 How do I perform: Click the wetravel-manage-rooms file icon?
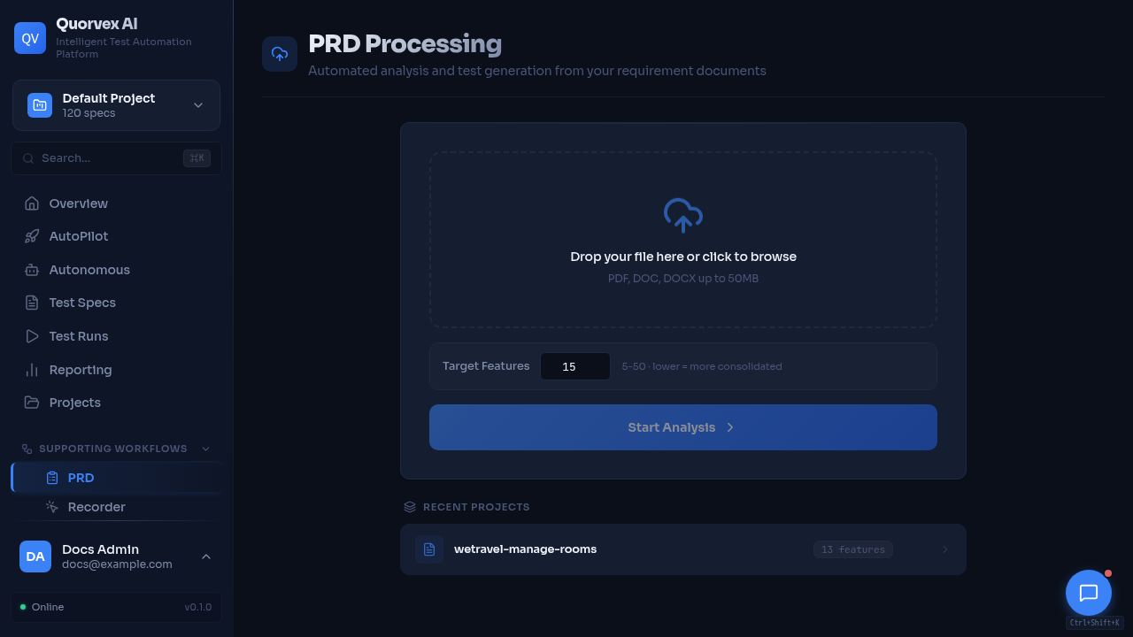pyautogui.click(x=429, y=549)
